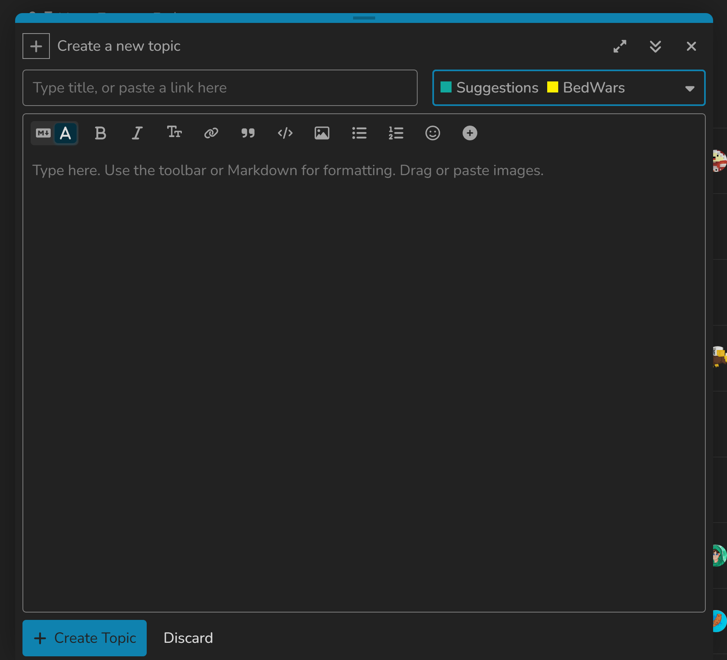Open the toolbar plus options menu
Screen dimensions: 727x660
tap(470, 133)
